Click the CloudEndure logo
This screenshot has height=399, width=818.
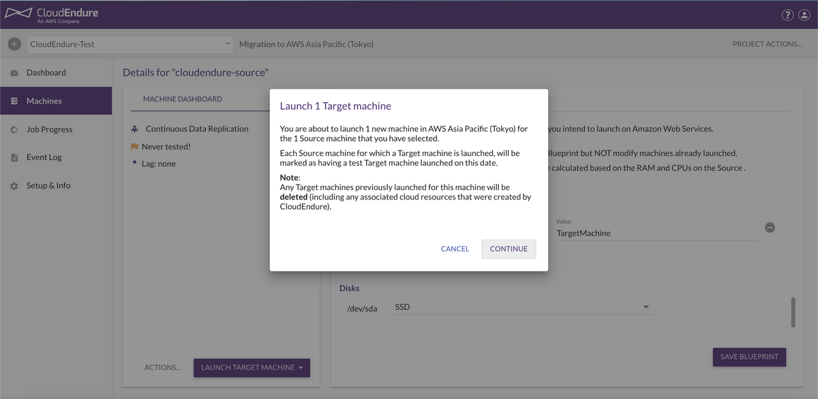click(51, 14)
